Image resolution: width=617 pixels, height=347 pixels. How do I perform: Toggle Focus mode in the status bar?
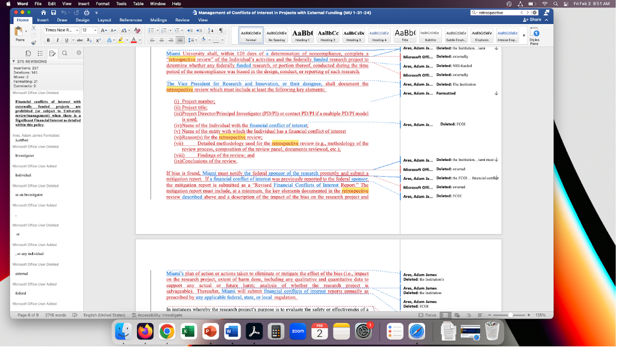[x=429, y=315]
